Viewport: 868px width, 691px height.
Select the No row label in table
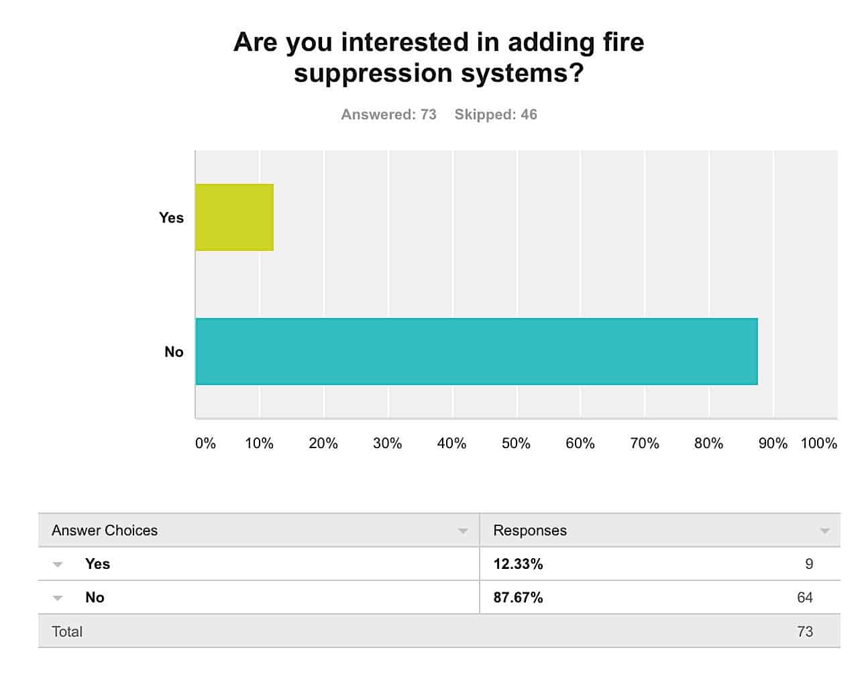pyautogui.click(x=95, y=598)
